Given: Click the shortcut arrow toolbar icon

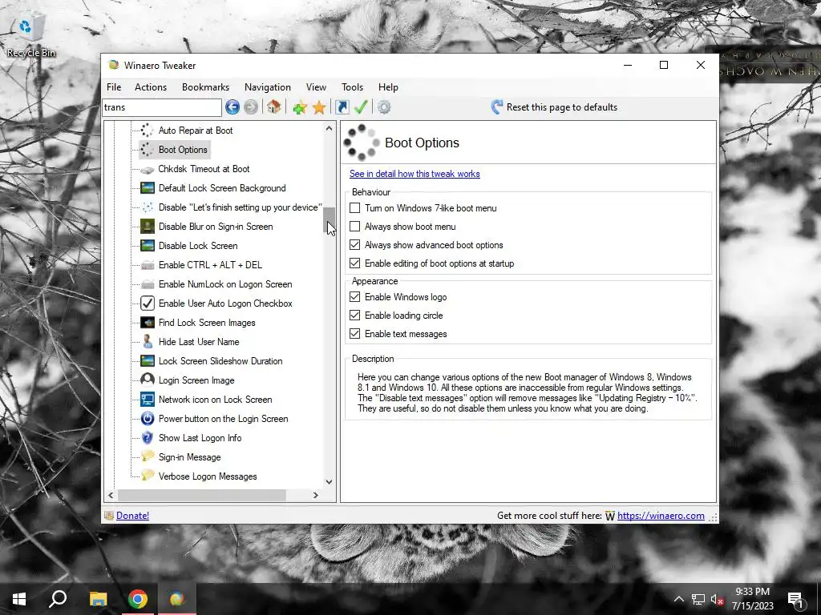Looking at the screenshot, I should 342,108.
